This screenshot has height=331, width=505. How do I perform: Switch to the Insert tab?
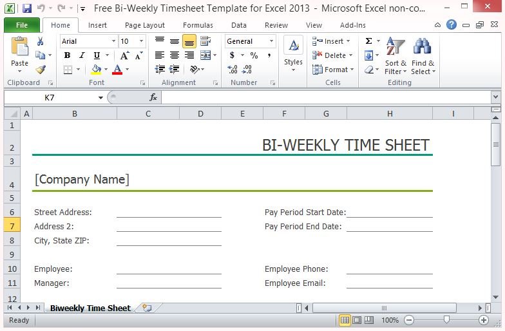click(x=97, y=25)
